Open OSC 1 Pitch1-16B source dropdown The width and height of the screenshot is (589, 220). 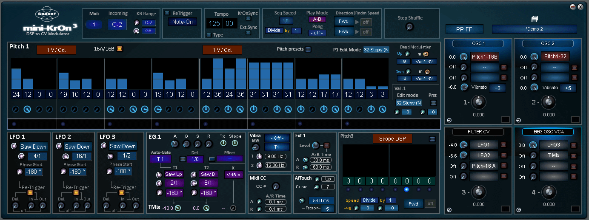484,56
